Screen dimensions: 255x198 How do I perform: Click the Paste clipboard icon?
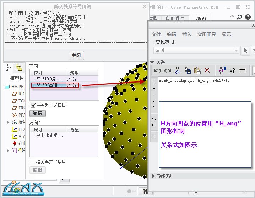tap(197, 70)
